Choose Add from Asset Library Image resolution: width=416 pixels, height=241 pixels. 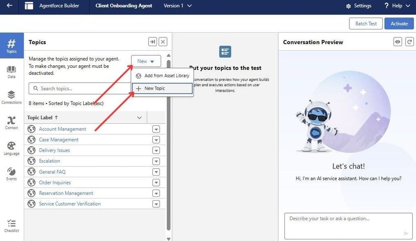[162, 76]
